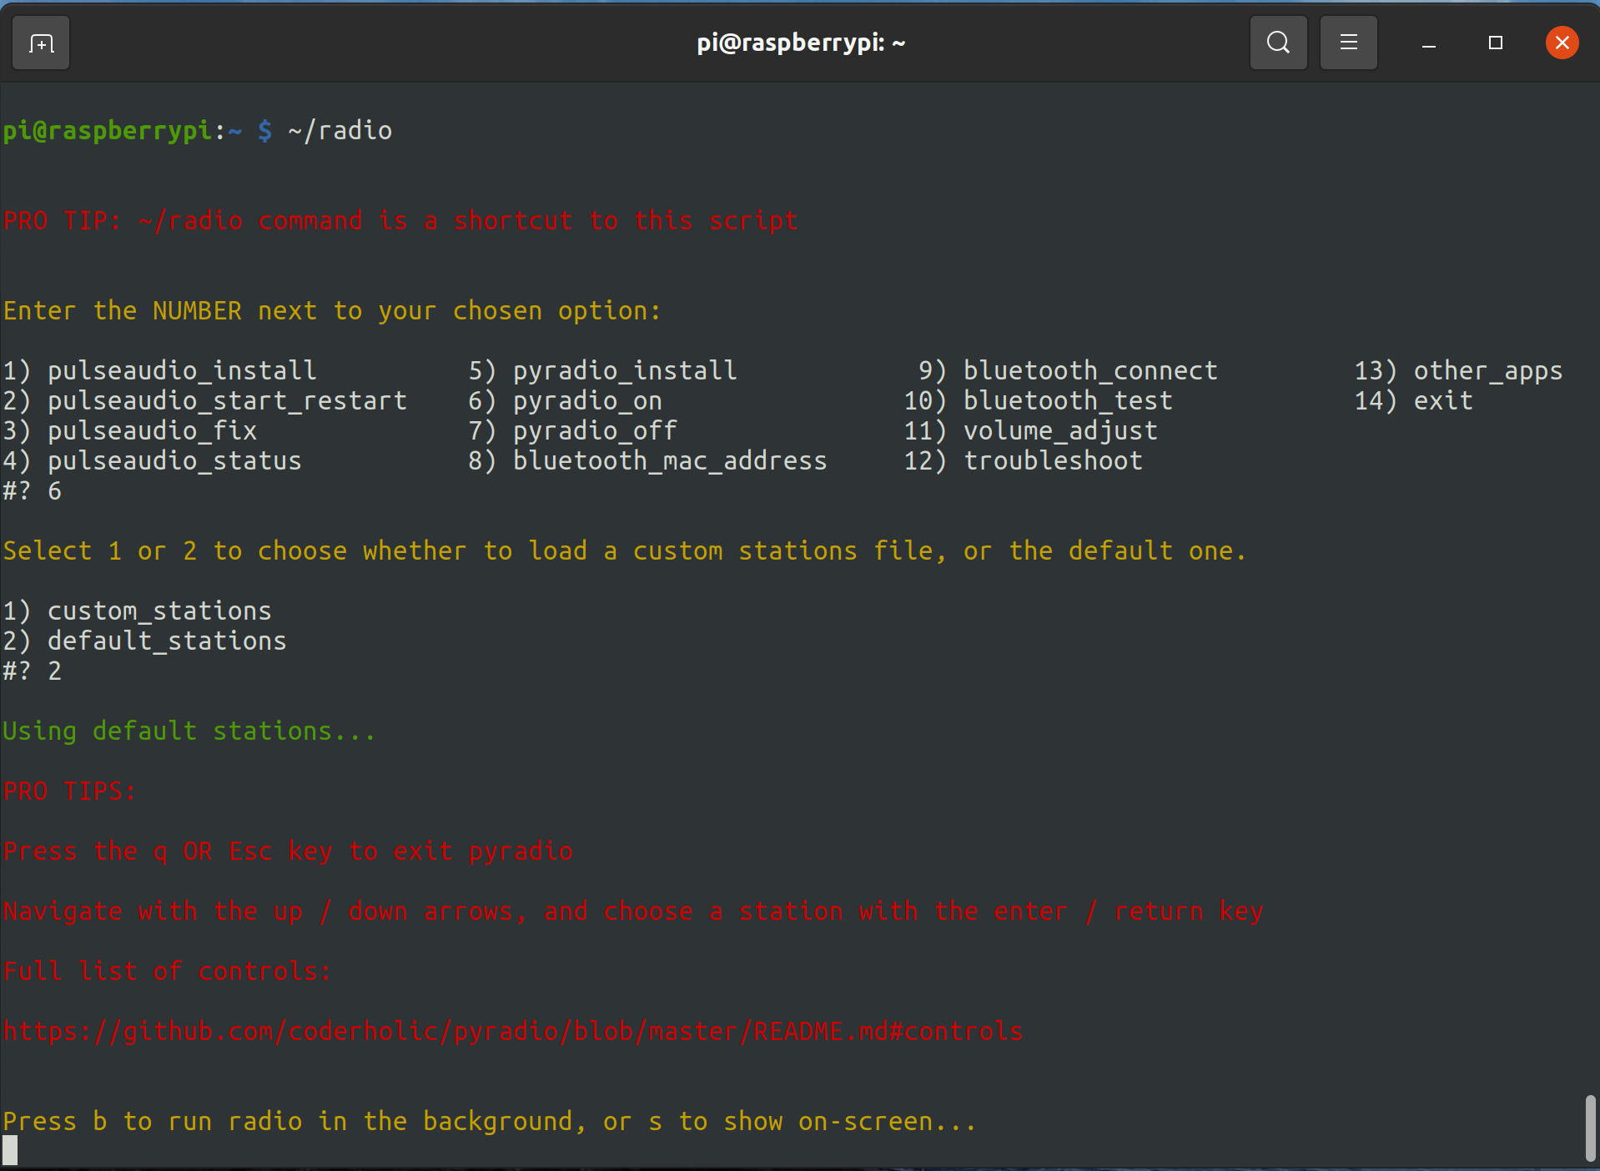The height and width of the screenshot is (1171, 1600).
Task: Click option 11) volume_adjust
Action: coord(1030,430)
